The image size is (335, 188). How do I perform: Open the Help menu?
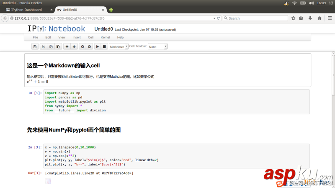(120, 37)
